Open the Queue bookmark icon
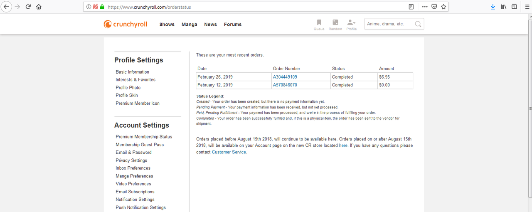The height and width of the screenshot is (212, 532). 319,25
